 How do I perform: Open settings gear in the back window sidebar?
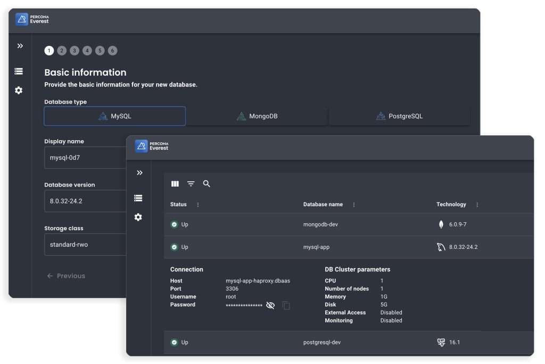click(19, 91)
